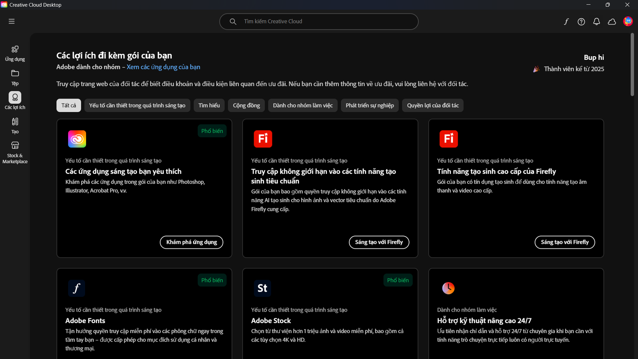Click the search magnifier icon
Viewport: 638px width, 359px height.
(233, 22)
